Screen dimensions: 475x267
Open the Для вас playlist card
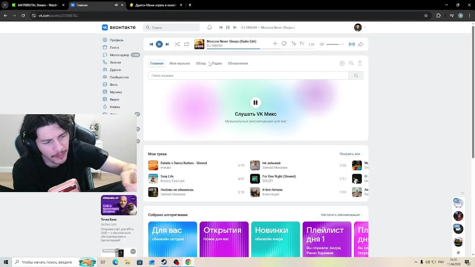coord(173,239)
